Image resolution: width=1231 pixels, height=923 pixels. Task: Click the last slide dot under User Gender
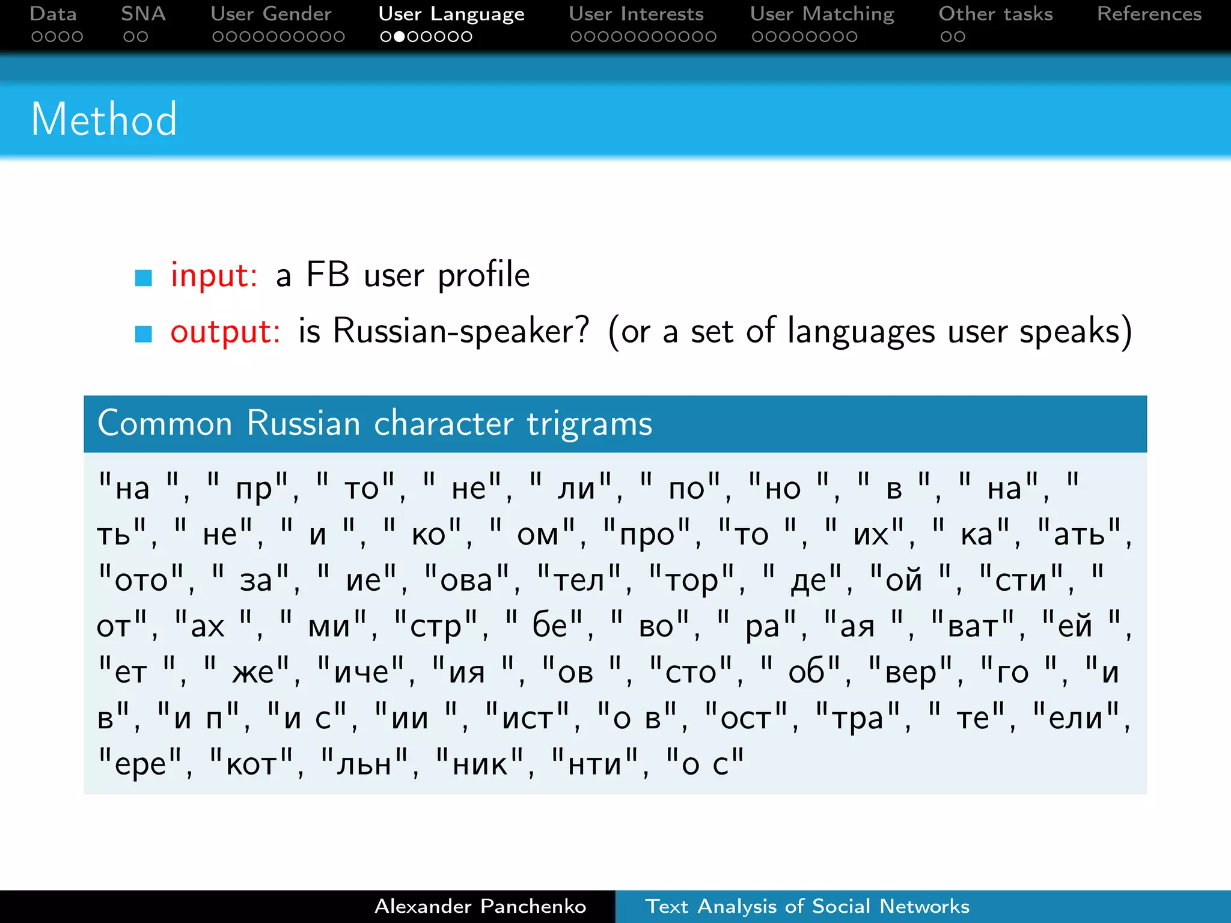tap(339, 37)
